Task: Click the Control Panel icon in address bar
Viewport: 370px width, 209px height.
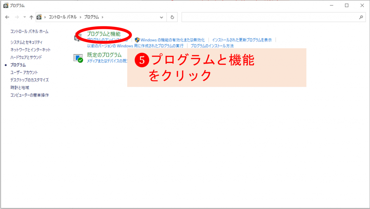Action: pos(39,17)
